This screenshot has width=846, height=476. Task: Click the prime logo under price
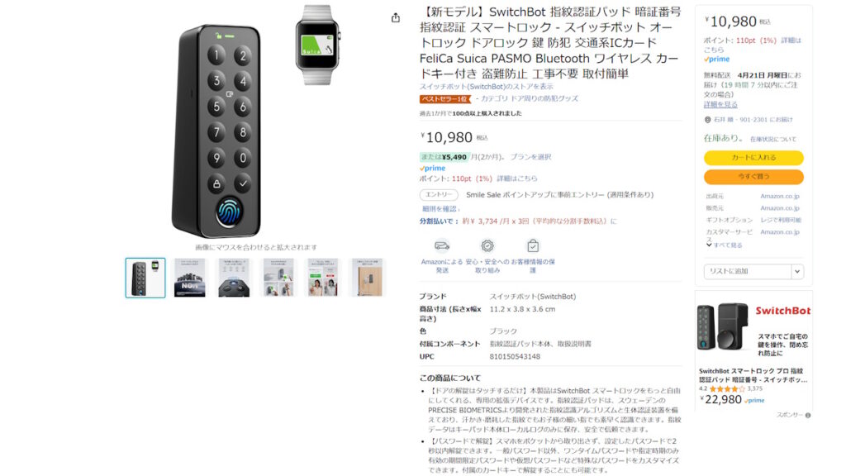pos(433,169)
